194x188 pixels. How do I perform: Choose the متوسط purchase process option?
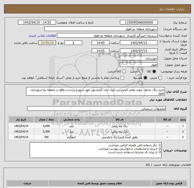click(145, 78)
